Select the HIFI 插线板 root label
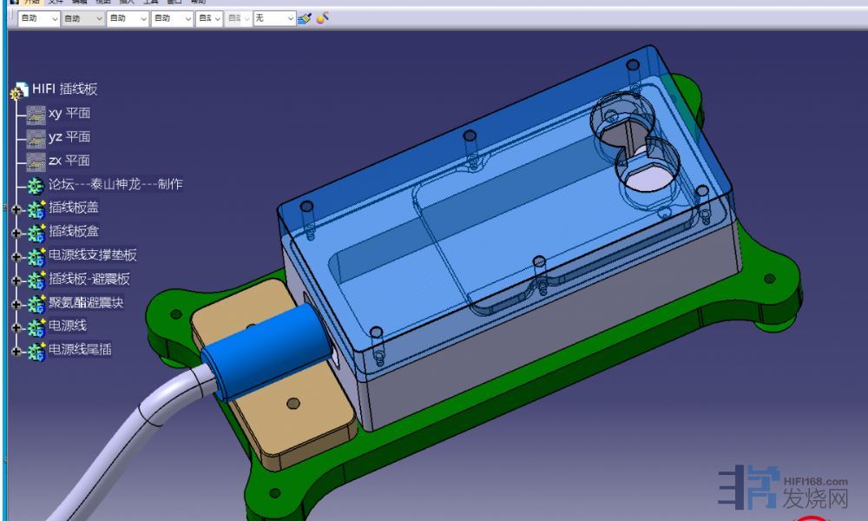The height and width of the screenshot is (521, 868). point(65,89)
